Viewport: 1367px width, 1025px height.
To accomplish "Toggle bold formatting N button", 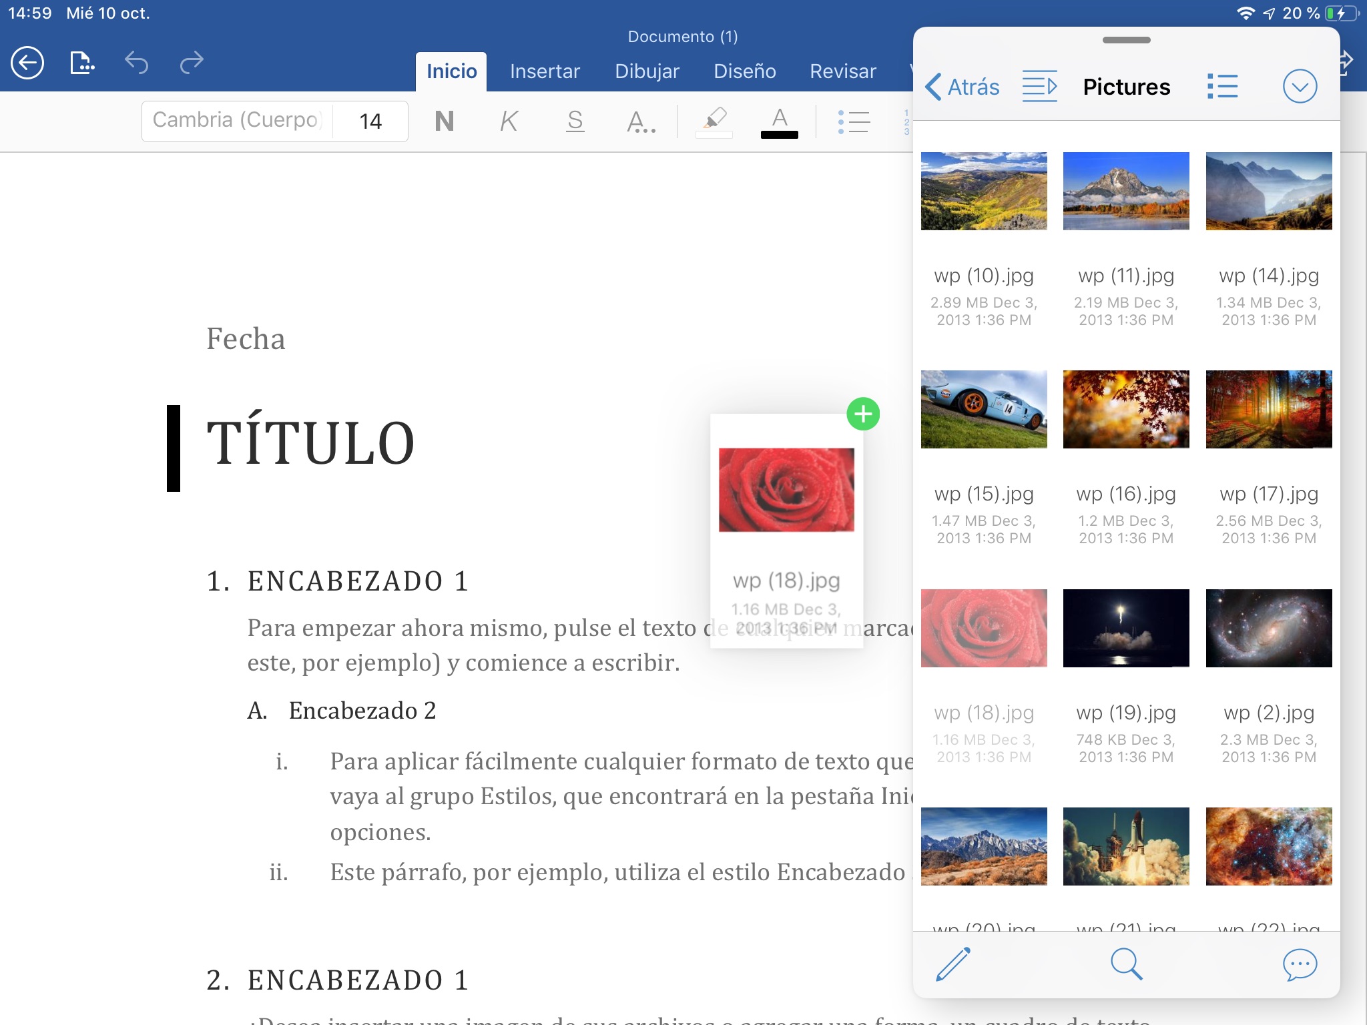I will coord(444,121).
